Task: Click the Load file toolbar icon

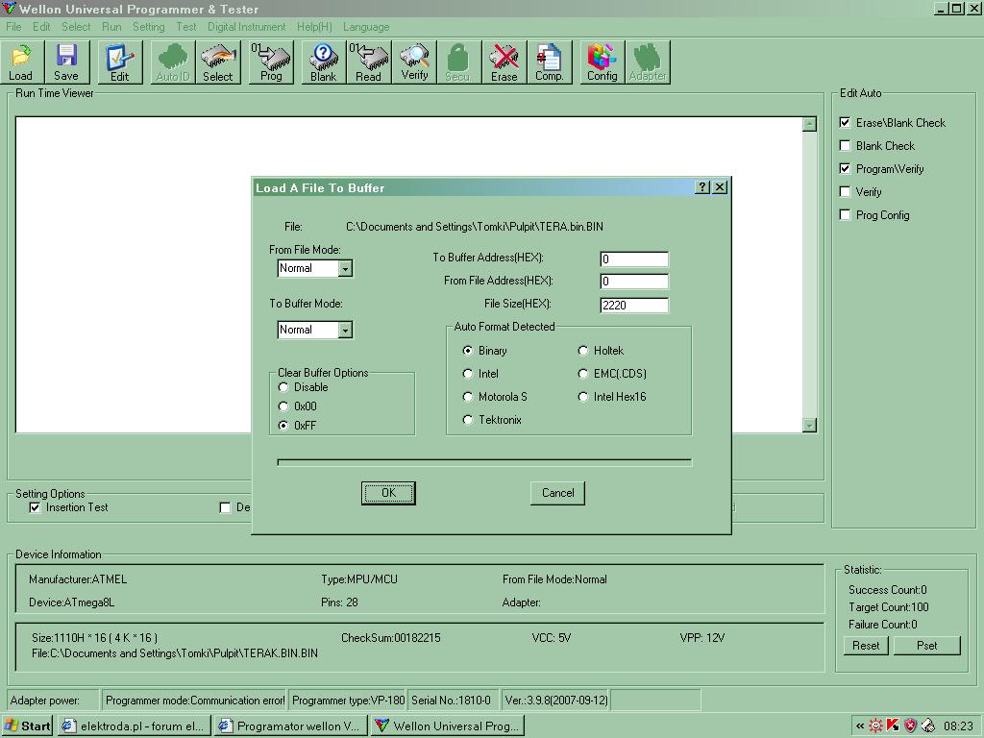Action: [21, 61]
